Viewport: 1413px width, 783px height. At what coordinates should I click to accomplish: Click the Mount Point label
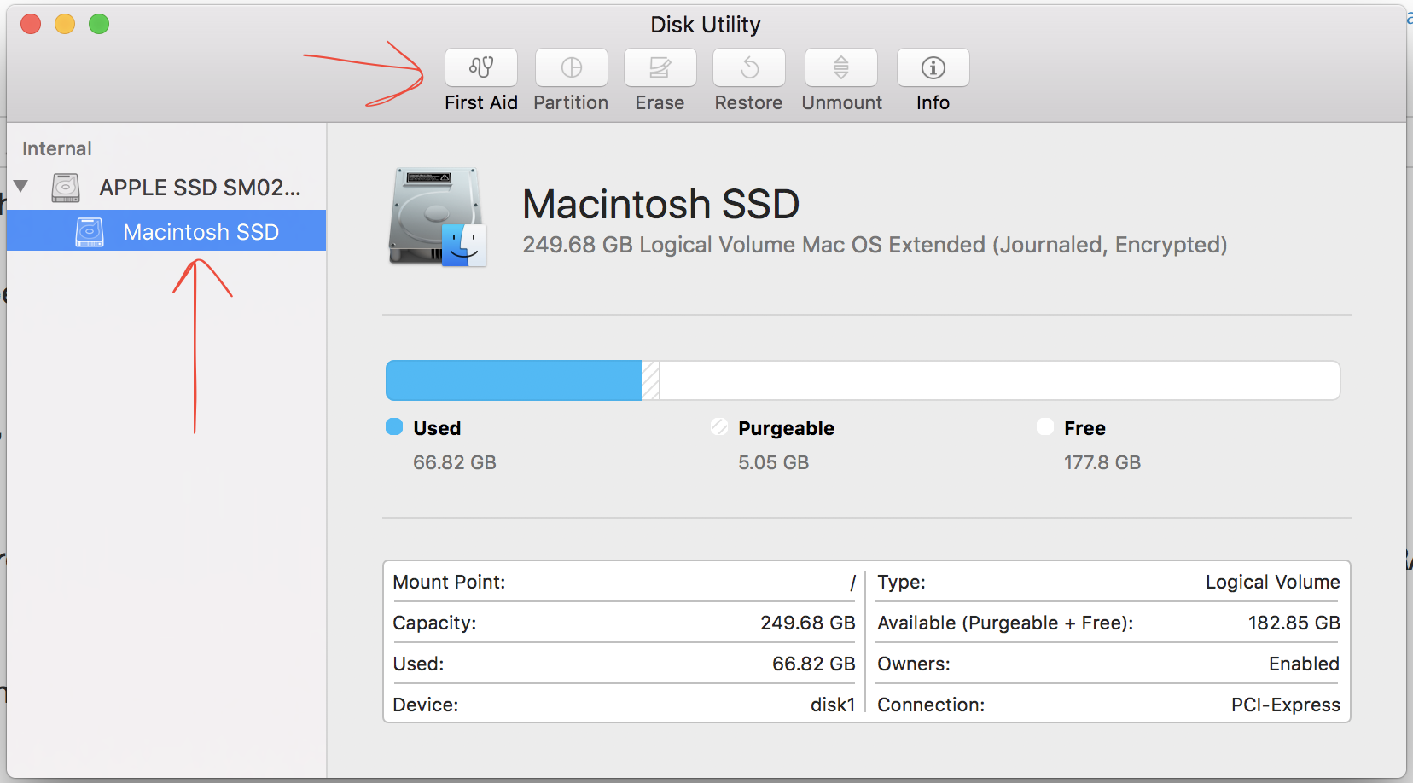(449, 582)
